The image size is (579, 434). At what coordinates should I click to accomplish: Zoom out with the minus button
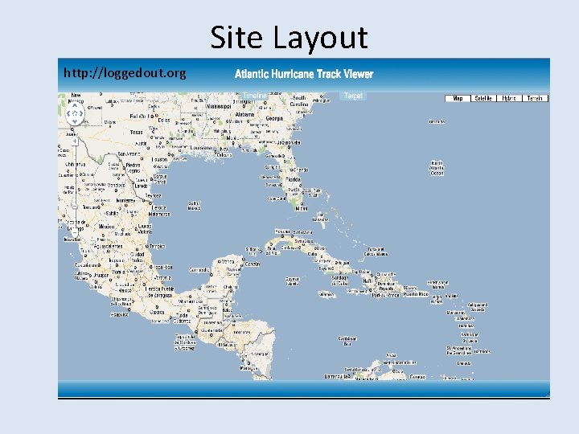pos(75,232)
